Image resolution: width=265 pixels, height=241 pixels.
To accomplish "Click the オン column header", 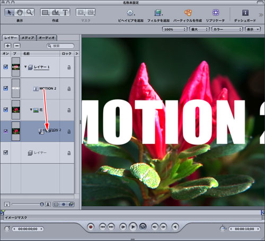I will click(5, 53).
